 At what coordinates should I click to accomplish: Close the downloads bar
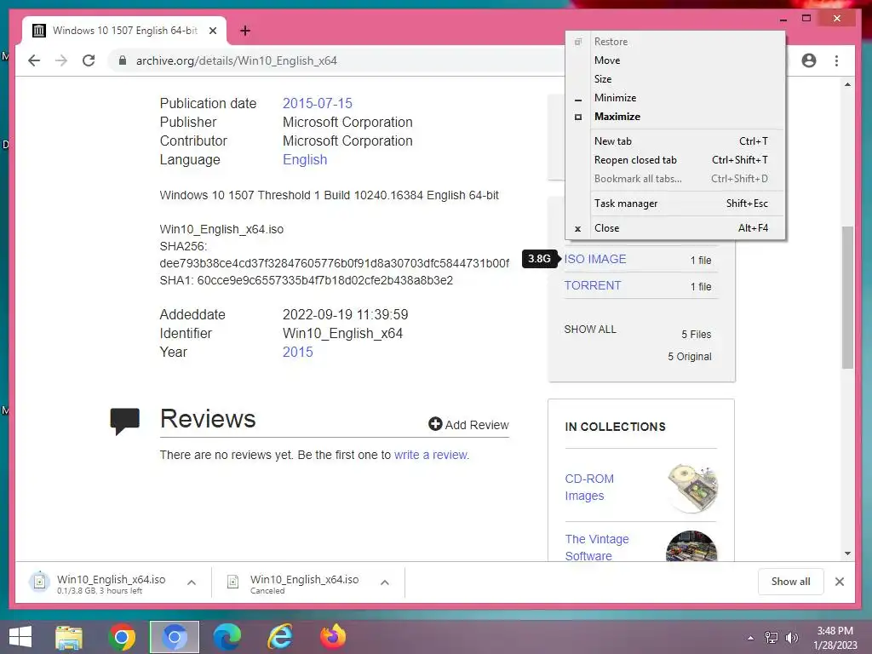(840, 582)
